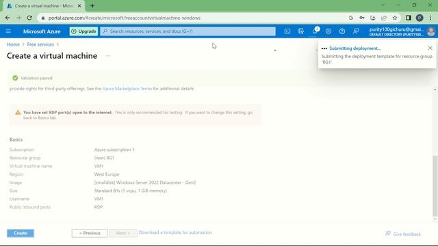Go back in the browser
This screenshot has height=246, width=438.
(x=8, y=18)
